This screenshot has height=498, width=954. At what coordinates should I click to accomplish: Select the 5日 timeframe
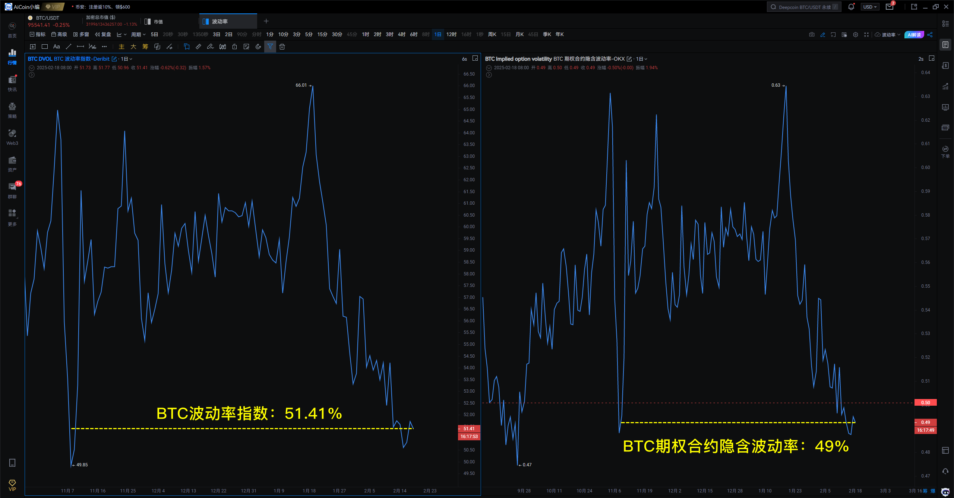tap(154, 35)
